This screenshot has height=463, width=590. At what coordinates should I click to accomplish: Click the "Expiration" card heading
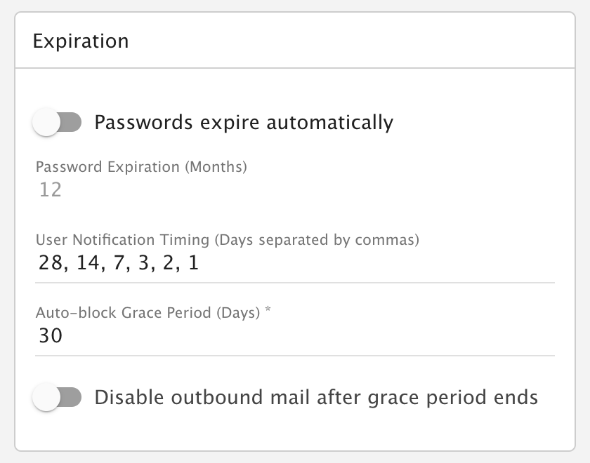[81, 41]
